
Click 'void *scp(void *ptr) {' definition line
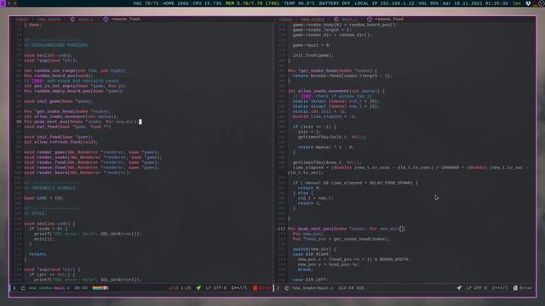52,269
